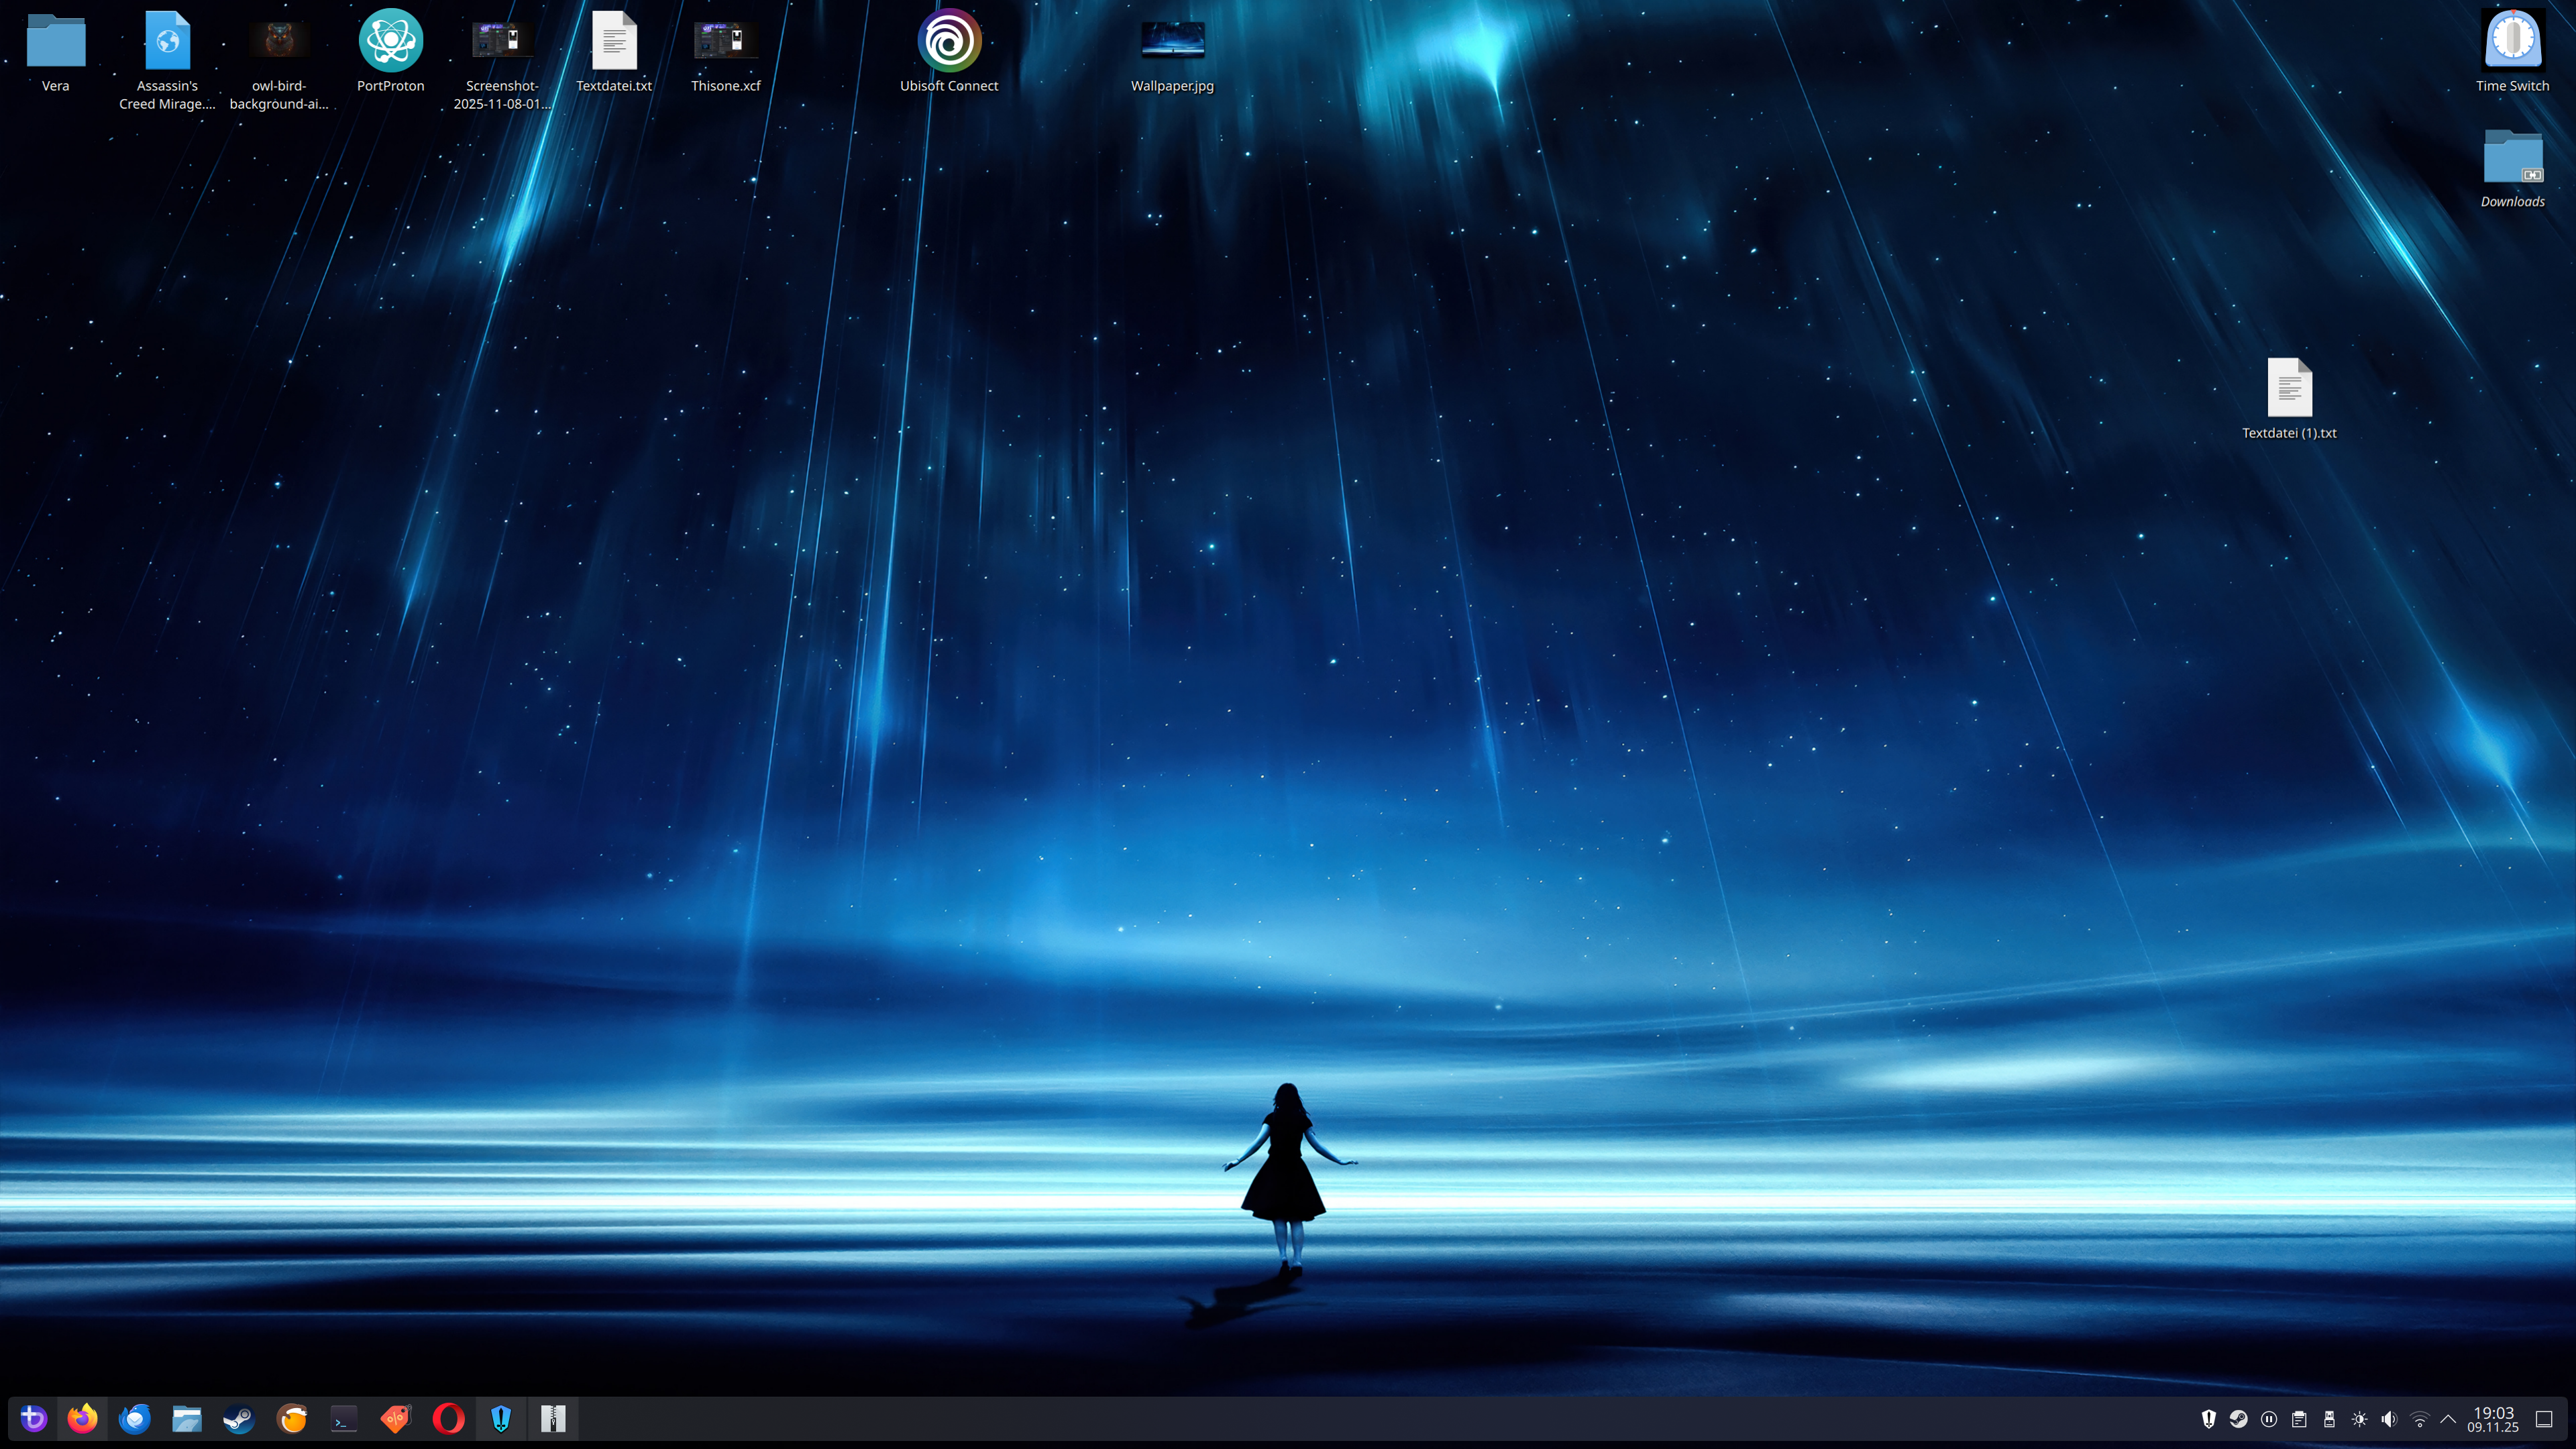
Task: Open the volume control in system tray
Action: coord(2389,1419)
